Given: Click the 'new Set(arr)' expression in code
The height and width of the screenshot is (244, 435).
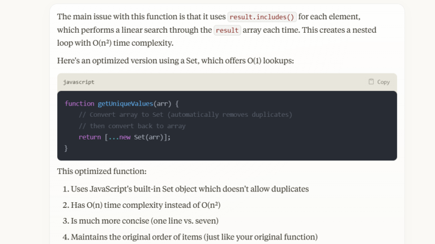Looking at the screenshot, I should (143, 137).
